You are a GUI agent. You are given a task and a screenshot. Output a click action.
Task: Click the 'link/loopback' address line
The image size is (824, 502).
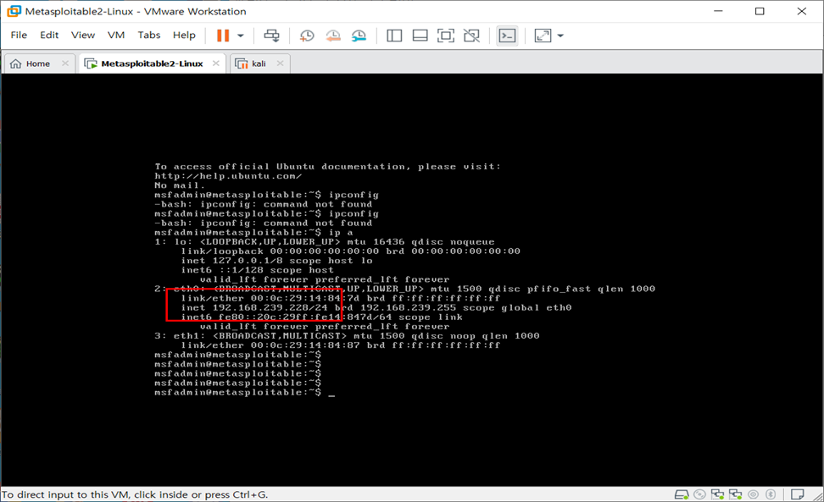[x=350, y=251]
